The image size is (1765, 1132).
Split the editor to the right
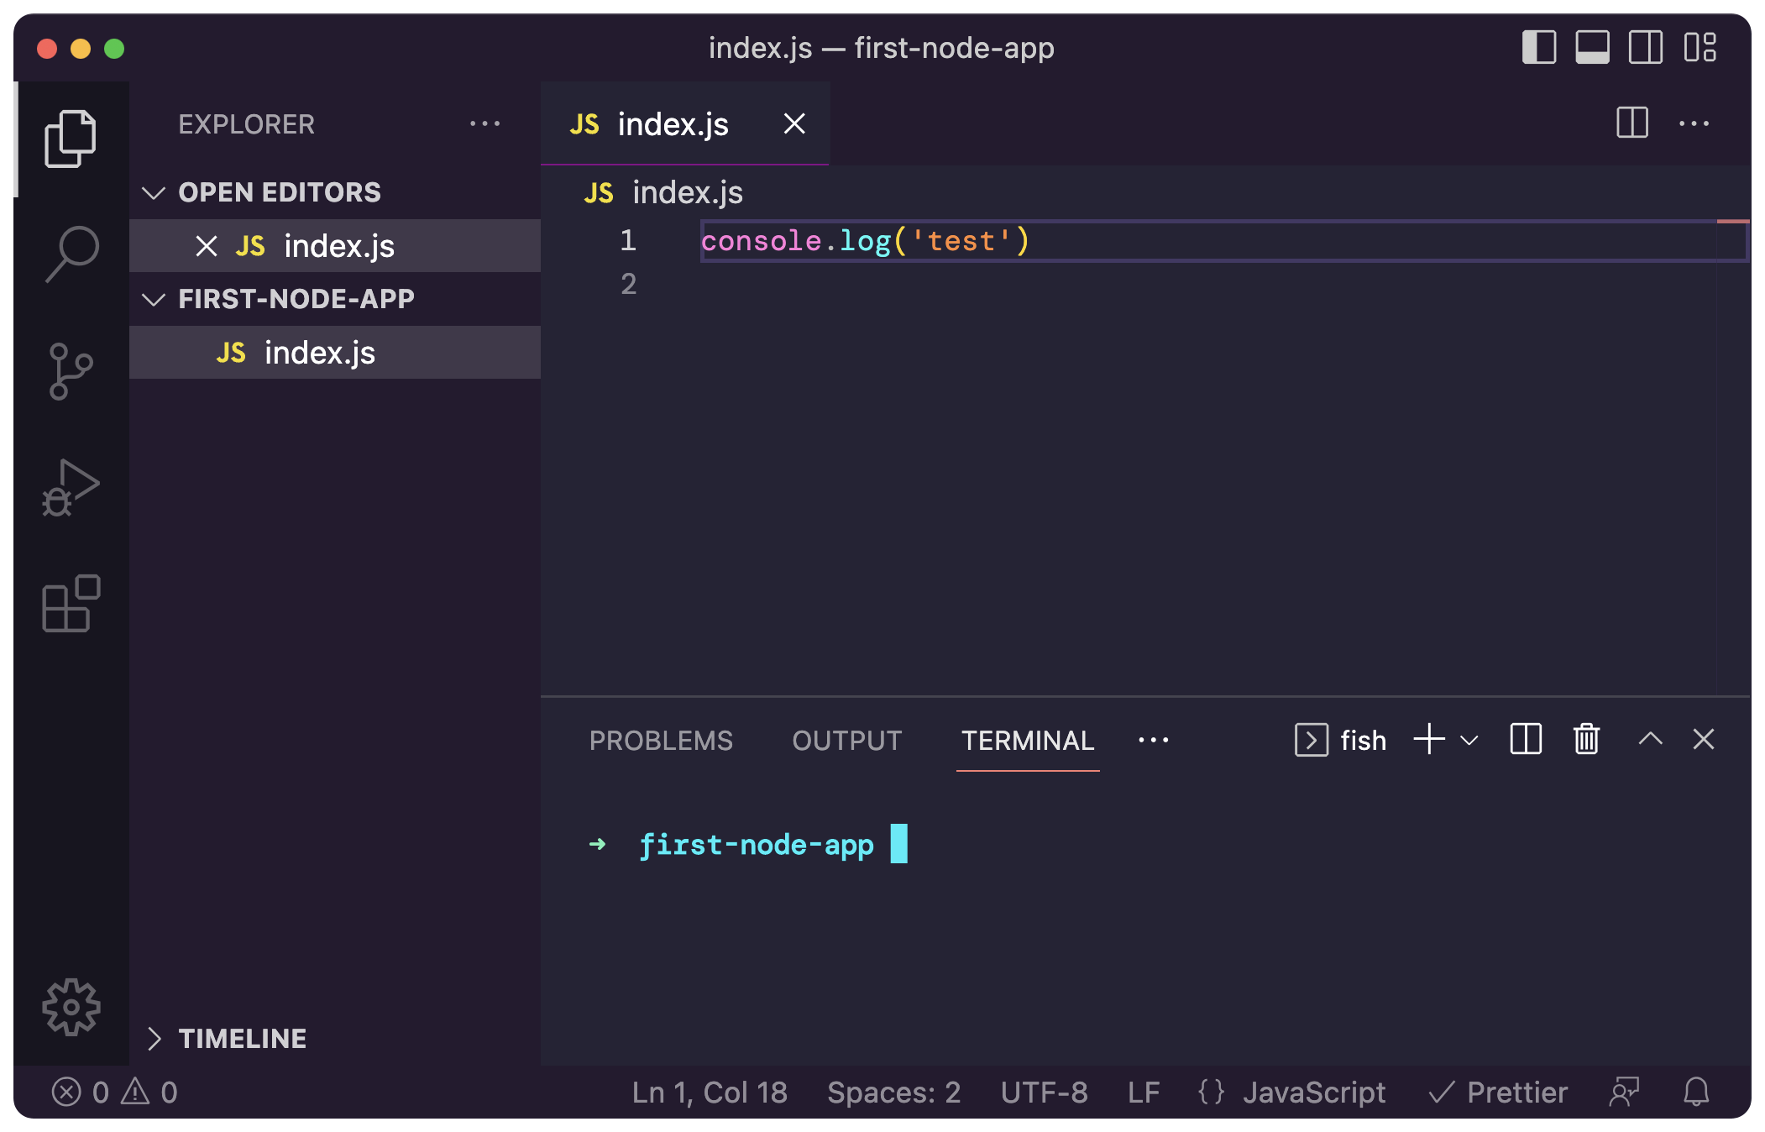point(1631,123)
